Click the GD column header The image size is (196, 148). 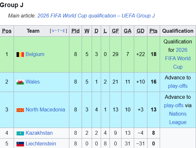140,31
